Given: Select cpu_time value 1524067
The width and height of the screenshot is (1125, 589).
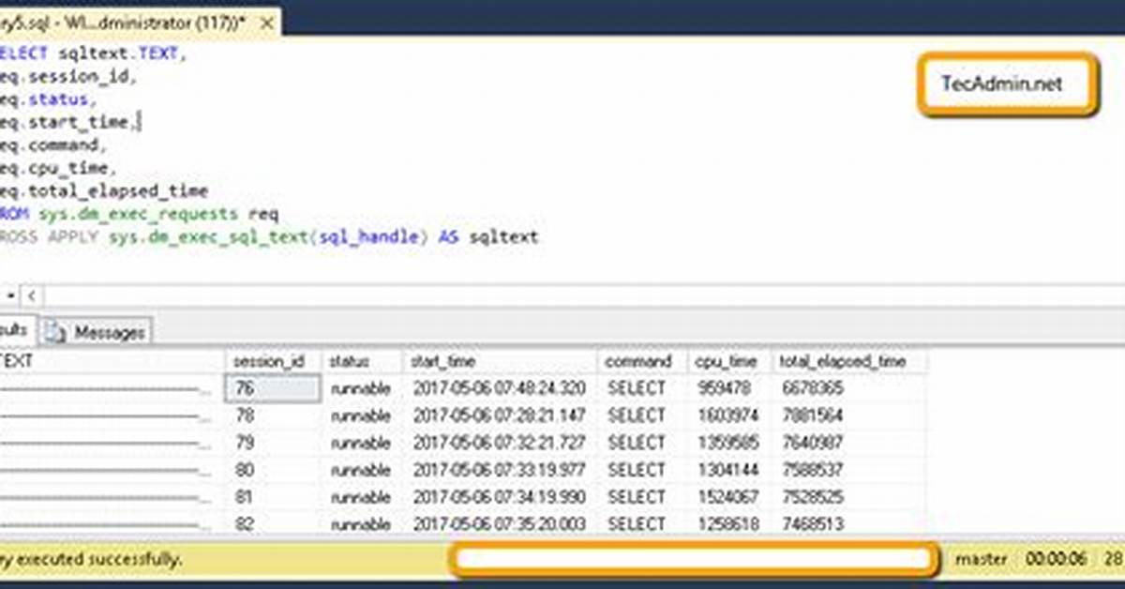Looking at the screenshot, I should pyautogui.click(x=728, y=497).
